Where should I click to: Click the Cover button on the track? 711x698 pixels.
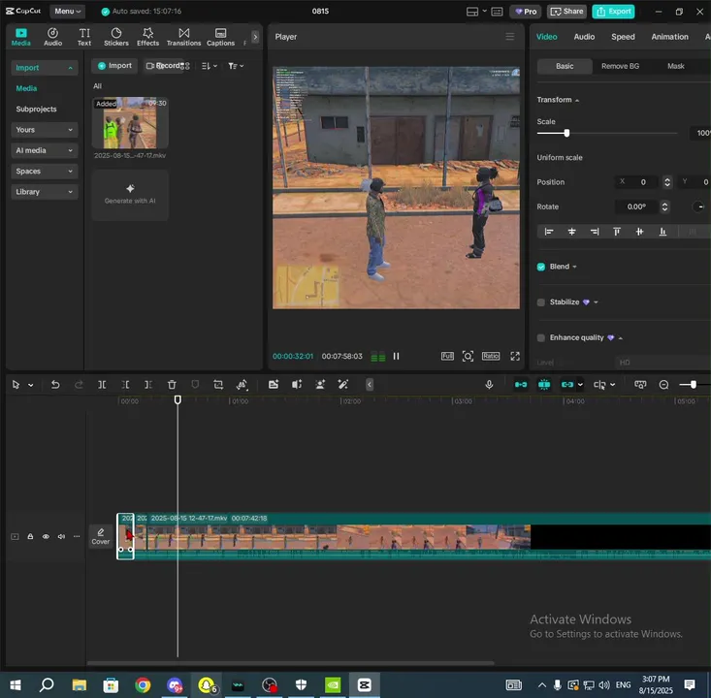tap(101, 537)
